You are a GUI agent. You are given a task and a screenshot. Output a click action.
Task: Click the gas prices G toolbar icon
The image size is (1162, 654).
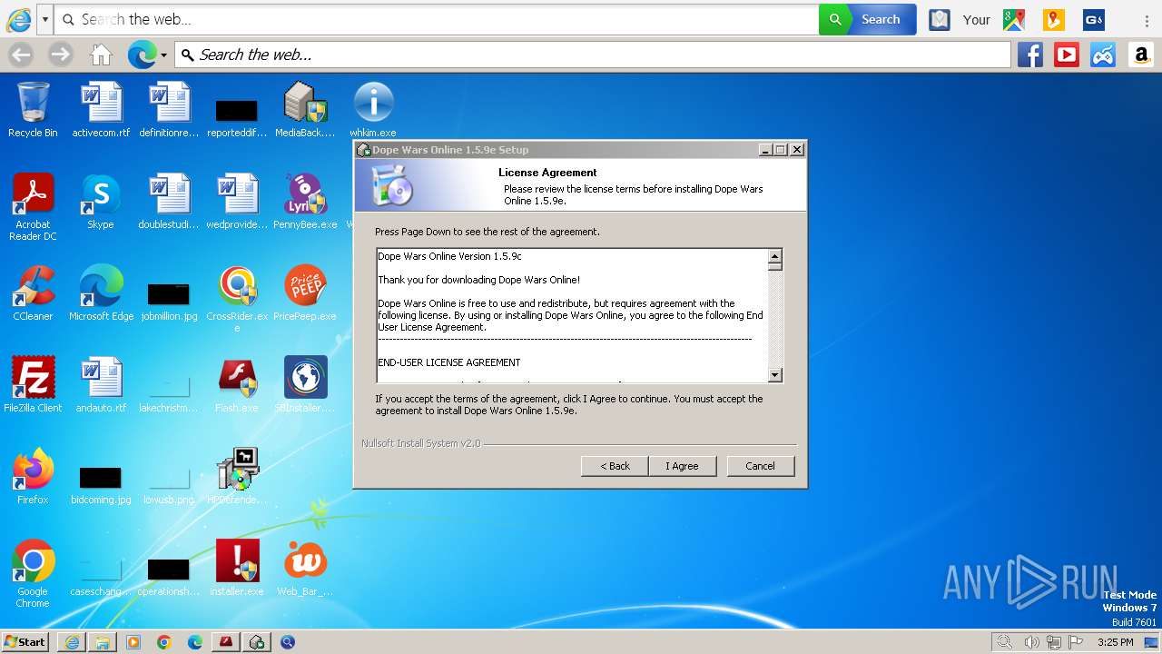click(x=1093, y=19)
